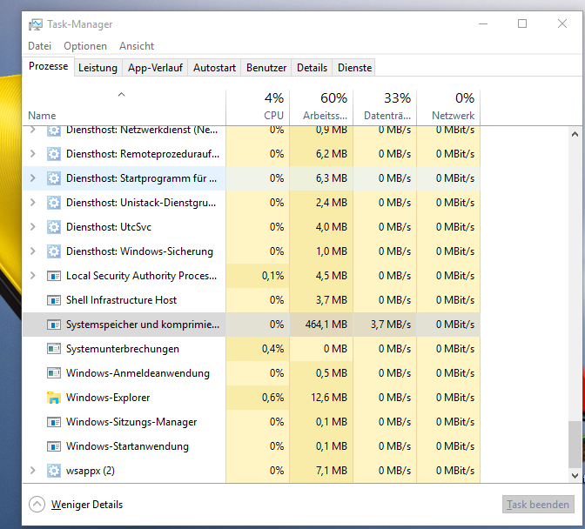Click the gear icon of Diensthost: Remoteprozeduraufruf
585x529 pixels.
[54, 154]
